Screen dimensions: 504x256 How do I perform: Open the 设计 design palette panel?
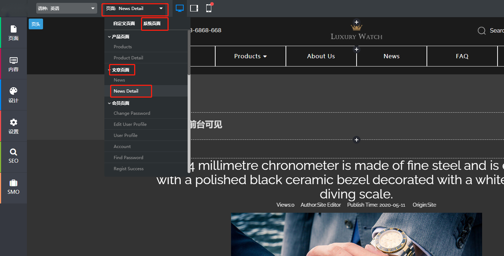pos(13,95)
